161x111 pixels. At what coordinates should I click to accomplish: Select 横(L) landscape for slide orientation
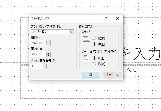(94, 44)
